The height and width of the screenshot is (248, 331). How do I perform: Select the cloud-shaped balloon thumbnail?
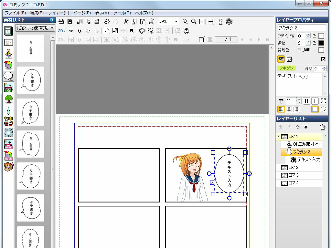[x=31, y=237]
